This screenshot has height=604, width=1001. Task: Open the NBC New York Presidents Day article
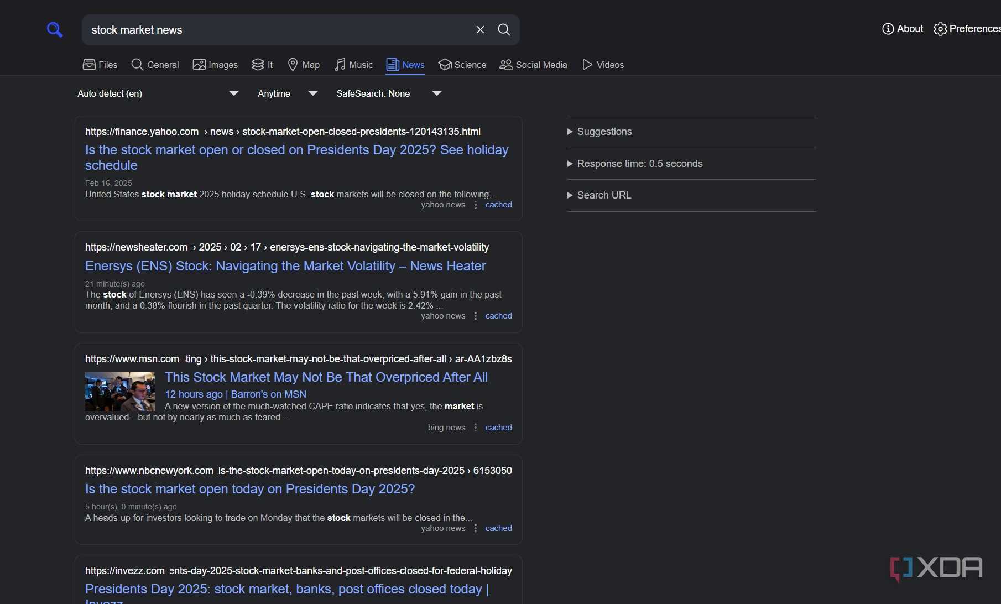pos(250,489)
